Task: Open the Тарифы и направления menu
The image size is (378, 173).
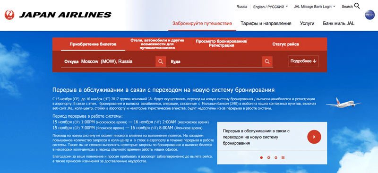Action: click(x=266, y=24)
